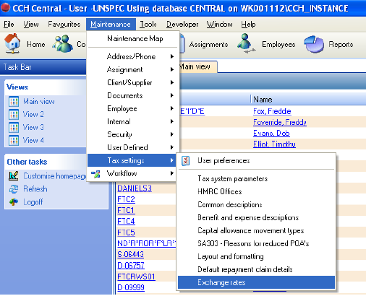Choose Layout and formatting entry
The width and height of the screenshot is (366, 296).
256,256
